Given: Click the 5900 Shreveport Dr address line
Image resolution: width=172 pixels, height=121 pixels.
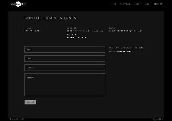Looking at the screenshot, I should point(85,31).
